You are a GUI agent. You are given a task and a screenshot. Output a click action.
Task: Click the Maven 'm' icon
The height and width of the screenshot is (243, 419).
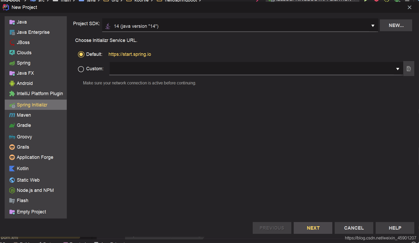12,115
